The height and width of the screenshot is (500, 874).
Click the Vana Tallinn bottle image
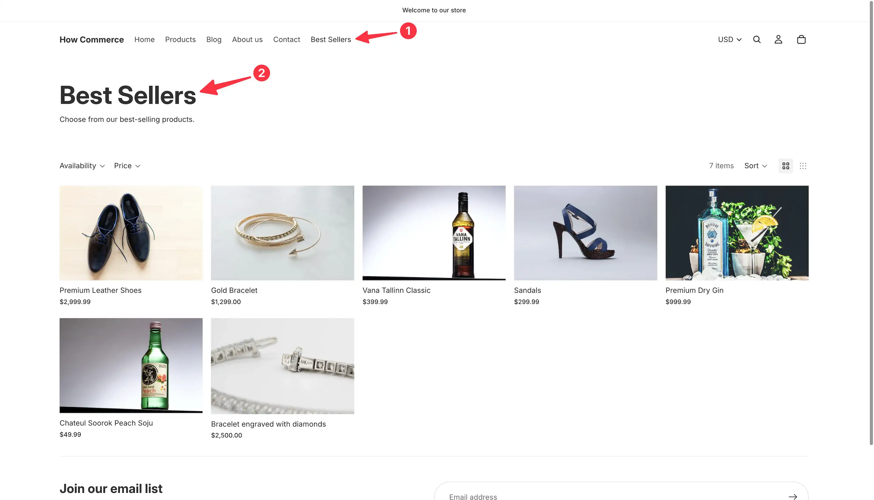434,233
